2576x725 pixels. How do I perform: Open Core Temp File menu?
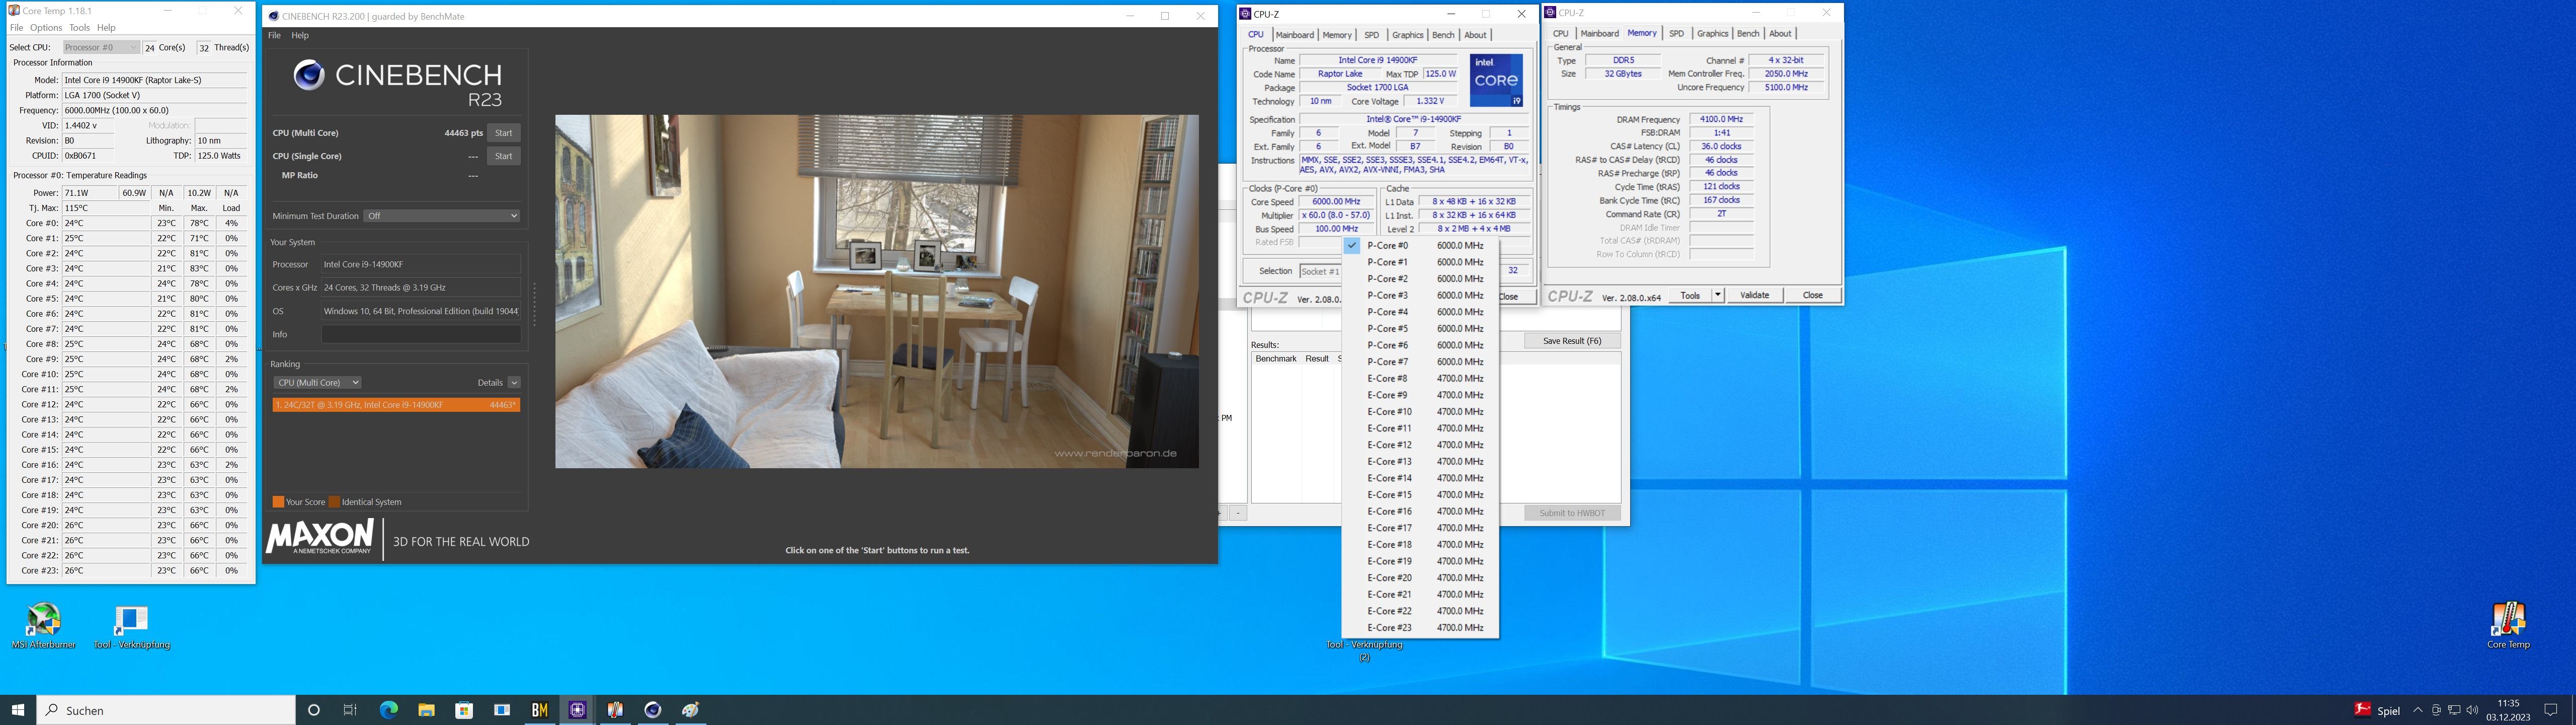tap(16, 27)
